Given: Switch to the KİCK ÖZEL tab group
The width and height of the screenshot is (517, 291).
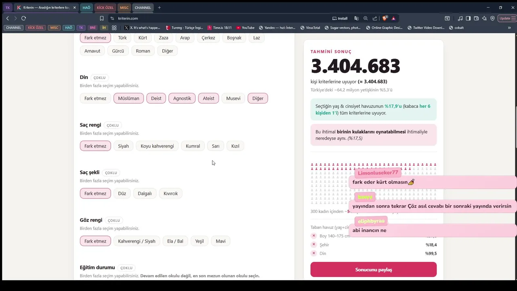Looking at the screenshot, I should pyautogui.click(x=105, y=8).
